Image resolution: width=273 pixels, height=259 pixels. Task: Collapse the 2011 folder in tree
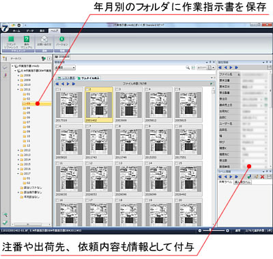pyautogui.click(x=18, y=89)
